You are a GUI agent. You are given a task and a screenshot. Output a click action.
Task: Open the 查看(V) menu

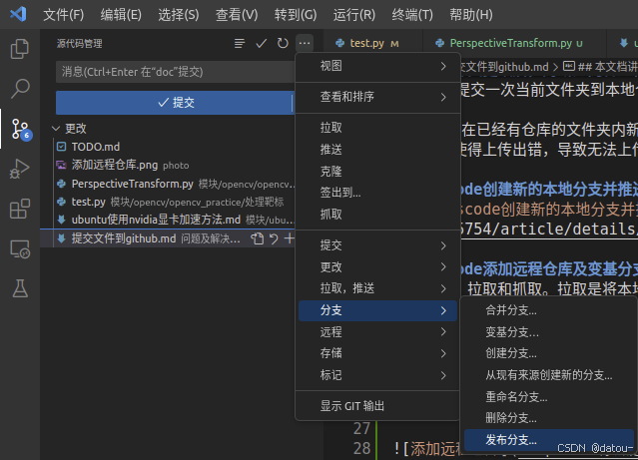point(237,15)
